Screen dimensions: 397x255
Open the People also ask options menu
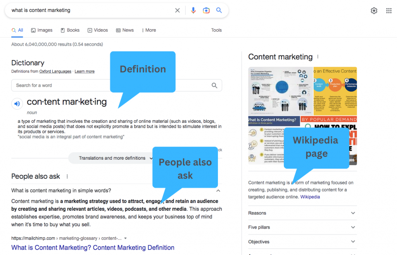pyautogui.click(x=67, y=176)
